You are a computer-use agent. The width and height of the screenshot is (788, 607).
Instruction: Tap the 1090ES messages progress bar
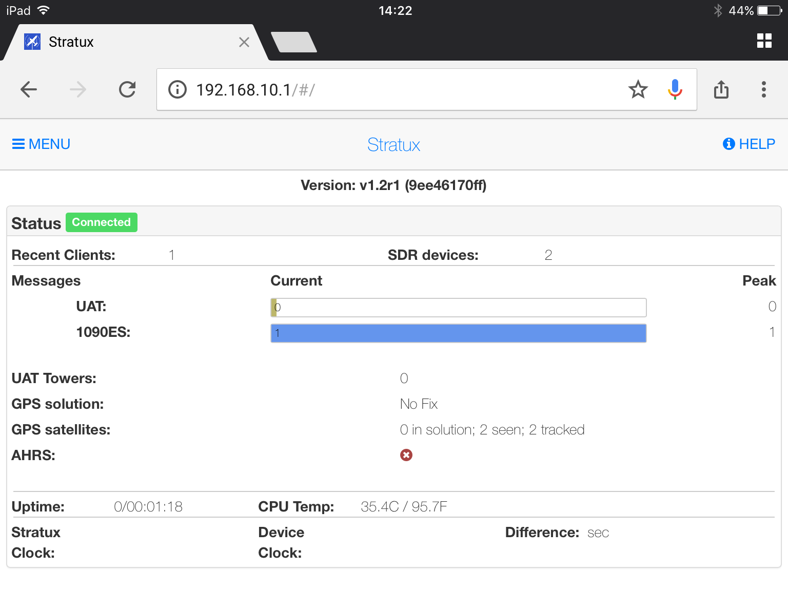coord(458,333)
